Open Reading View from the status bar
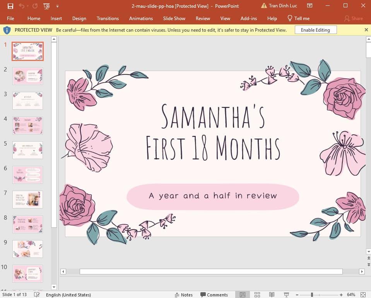Screen dimensions: 371x298 tap(271, 295)
